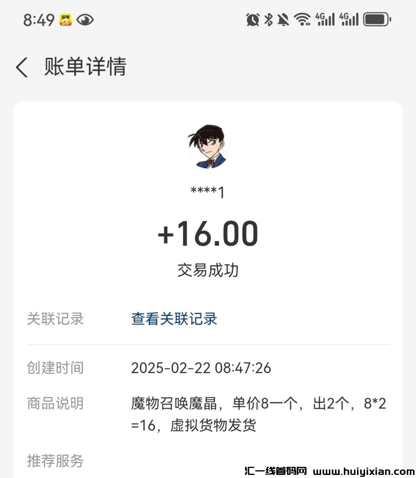Tap the 账单详情 page title
This screenshot has height=478, width=416.
(x=85, y=67)
